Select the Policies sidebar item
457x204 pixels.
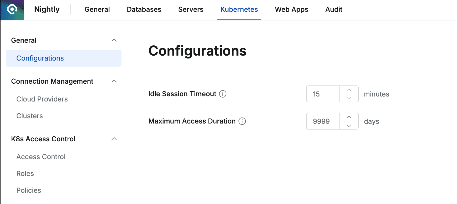(29, 190)
